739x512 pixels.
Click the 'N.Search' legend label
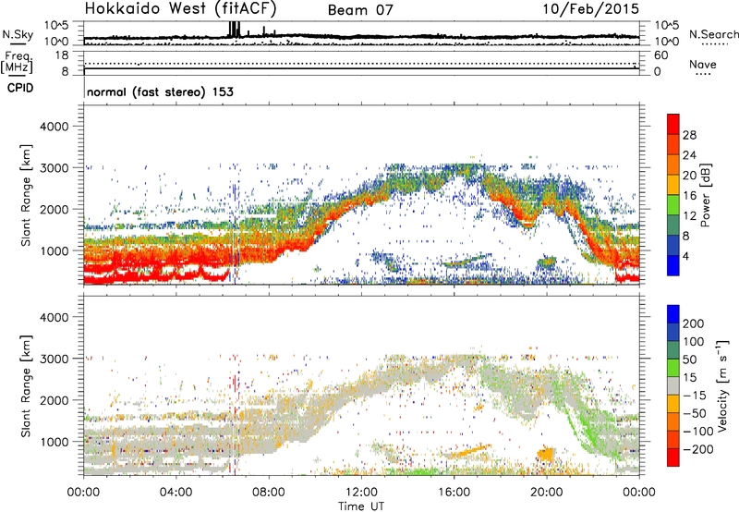(713, 34)
